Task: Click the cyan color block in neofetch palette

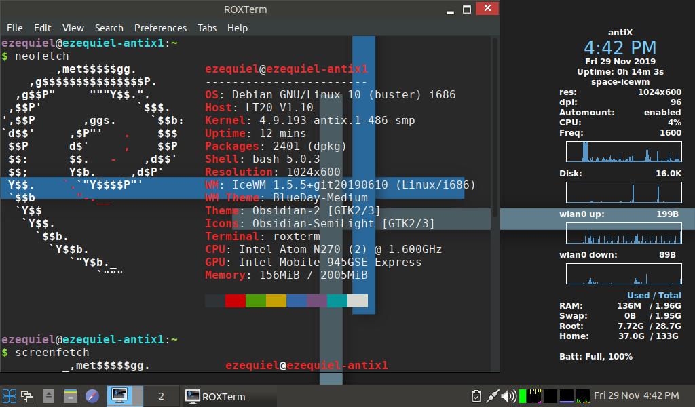Action: point(337,301)
